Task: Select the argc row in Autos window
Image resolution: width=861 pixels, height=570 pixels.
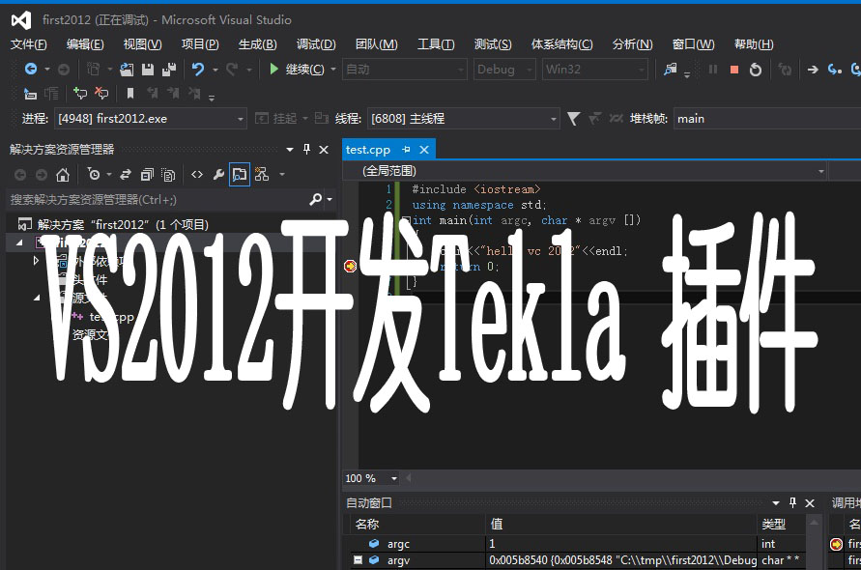Action: [577, 544]
